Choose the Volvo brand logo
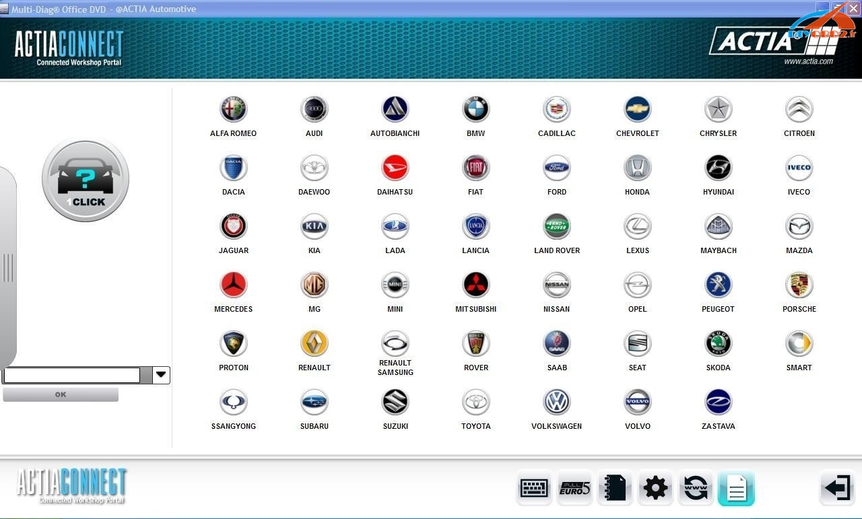Image resolution: width=862 pixels, height=519 pixels. click(638, 402)
